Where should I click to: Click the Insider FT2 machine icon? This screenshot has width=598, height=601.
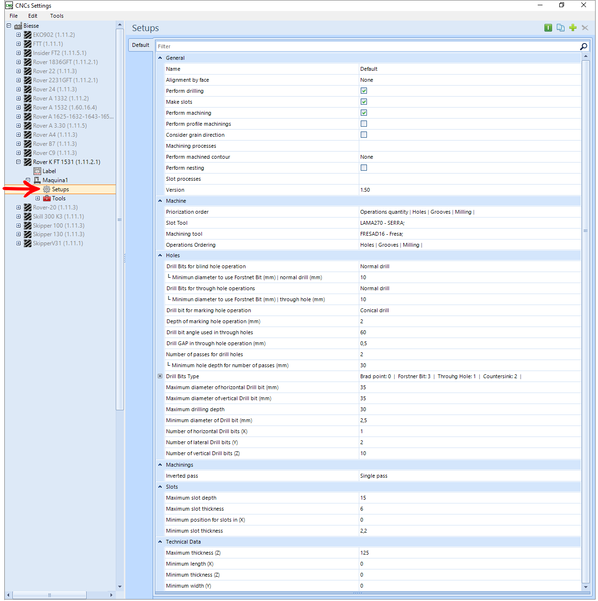click(28, 53)
